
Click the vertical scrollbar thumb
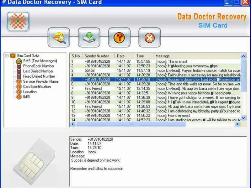243,76
